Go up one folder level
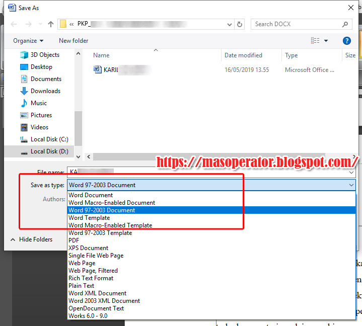The image size is (362, 326). (51, 24)
